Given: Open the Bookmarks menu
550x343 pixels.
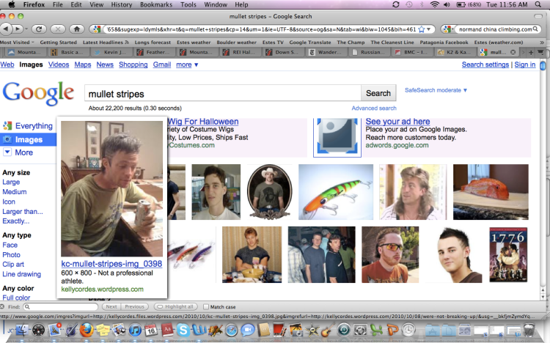Looking at the screenshot, I should point(155,4).
